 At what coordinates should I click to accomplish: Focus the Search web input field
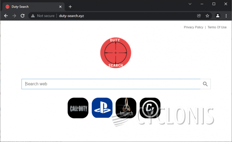pyautogui.click(x=111, y=84)
